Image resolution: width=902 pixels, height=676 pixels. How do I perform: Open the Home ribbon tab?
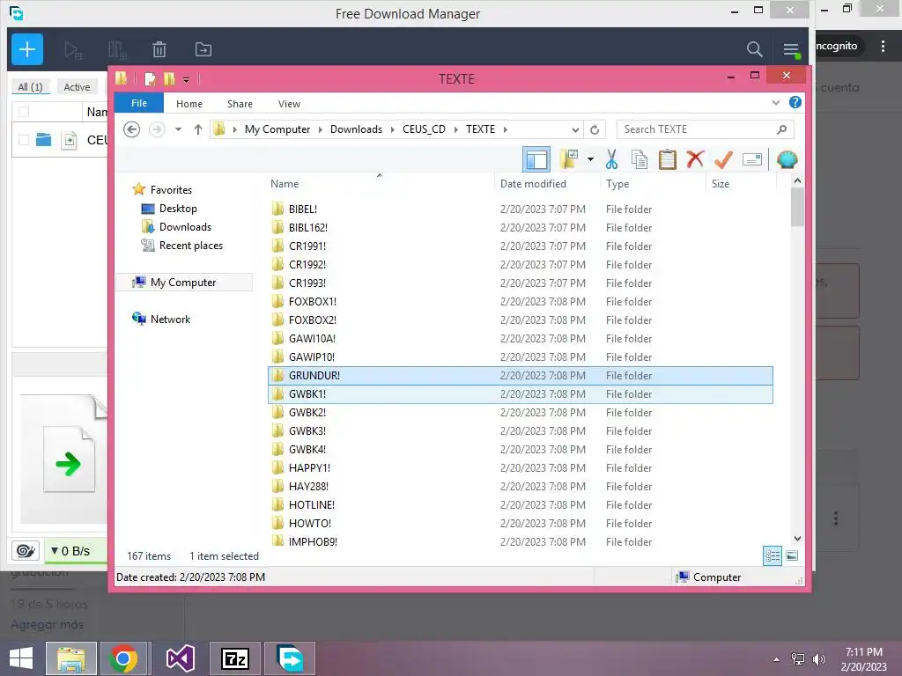189,104
